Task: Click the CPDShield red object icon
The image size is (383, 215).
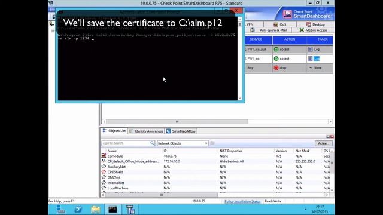Action: pos(104,172)
